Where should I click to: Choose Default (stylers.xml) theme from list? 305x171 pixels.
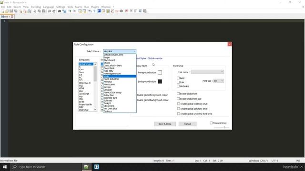(x=120, y=55)
